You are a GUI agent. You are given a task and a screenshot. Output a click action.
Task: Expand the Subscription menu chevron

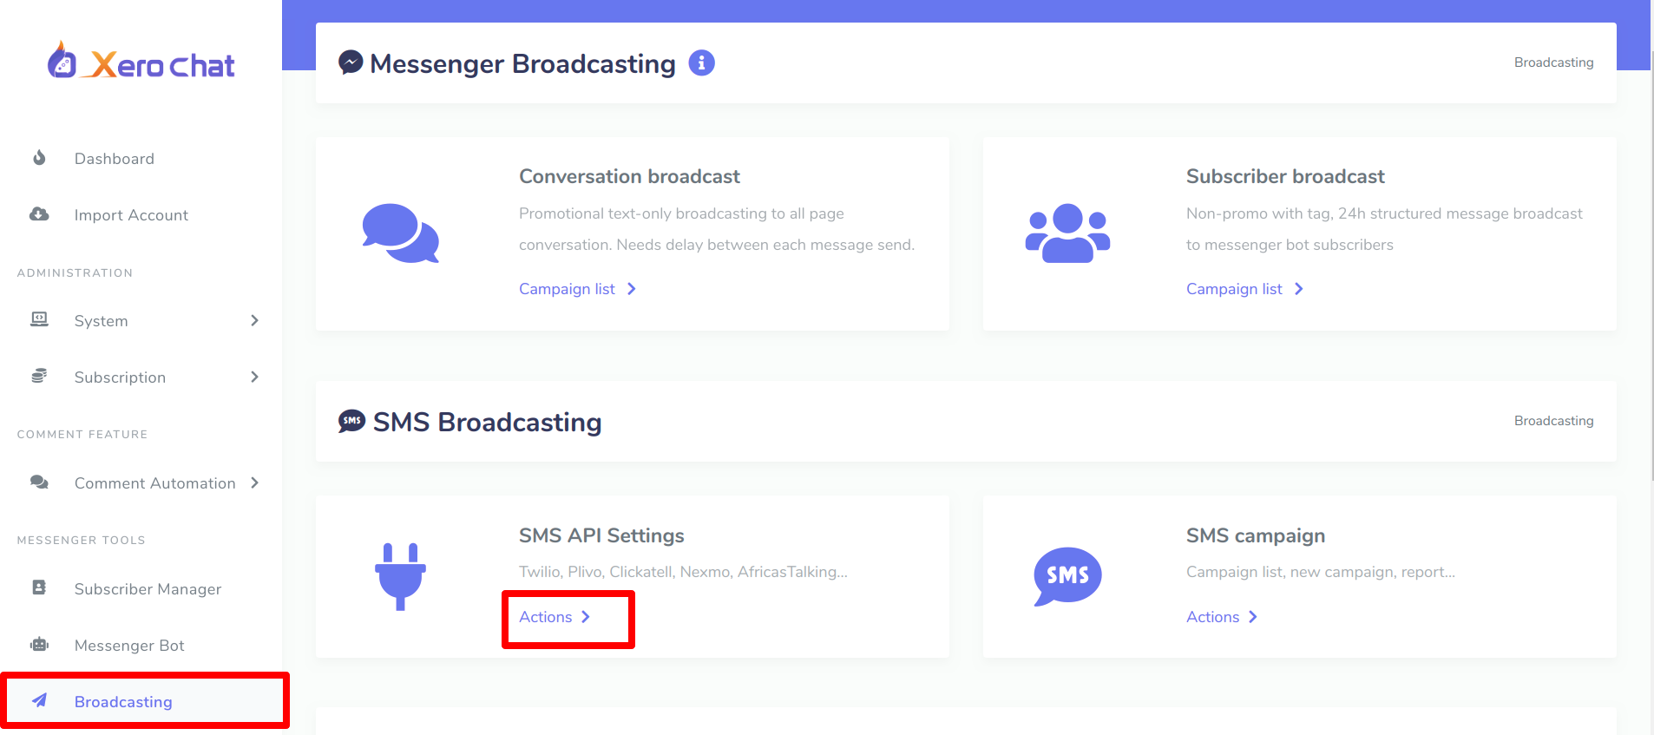click(x=254, y=377)
